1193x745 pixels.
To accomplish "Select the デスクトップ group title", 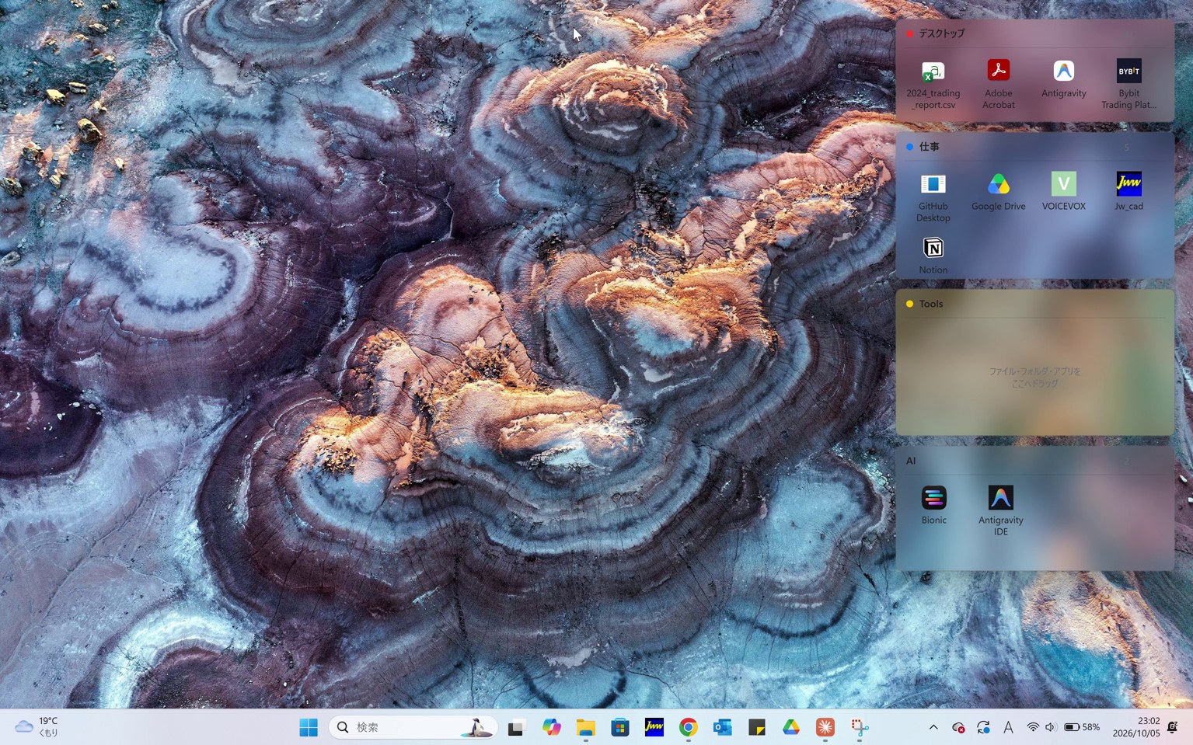I will coord(942,33).
